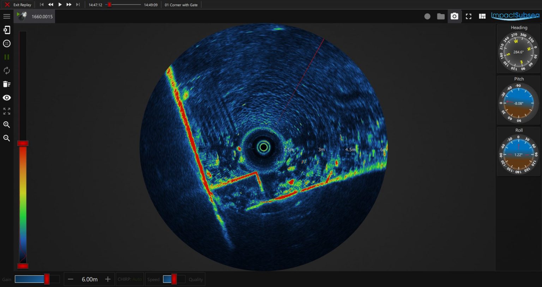Toggle the record circle button
The width and height of the screenshot is (542, 287).
click(427, 16)
